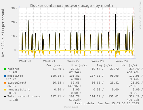
Task: Click the black Total network usage swatch
Action: click(5, 97)
